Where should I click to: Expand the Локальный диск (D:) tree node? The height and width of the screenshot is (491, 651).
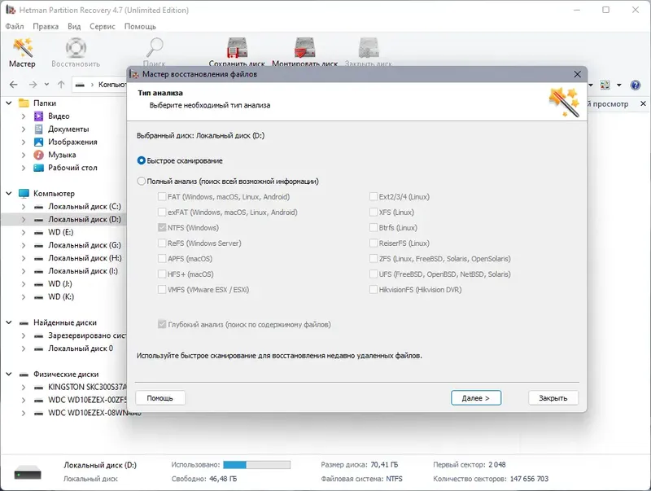click(24, 219)
